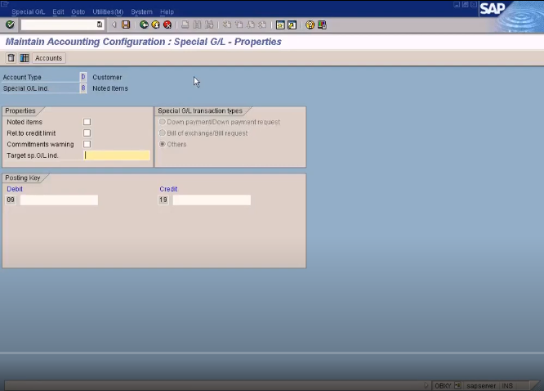Click the Next Page icon
The height and width of the screenshot is (391, 544).
[251, 25]
